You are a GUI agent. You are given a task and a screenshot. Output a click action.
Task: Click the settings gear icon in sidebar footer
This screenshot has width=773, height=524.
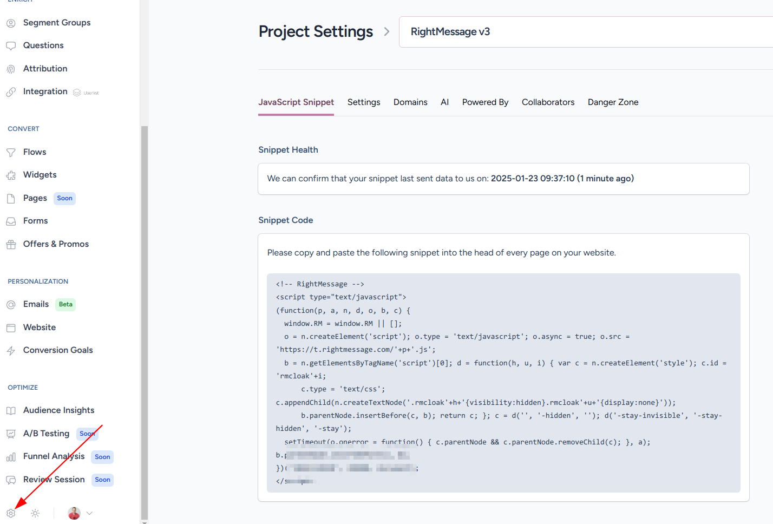11,513
